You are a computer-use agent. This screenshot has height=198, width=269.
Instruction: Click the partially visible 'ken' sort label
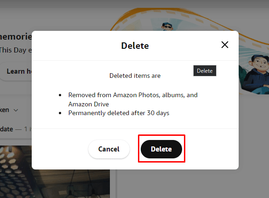pos(5,110)
